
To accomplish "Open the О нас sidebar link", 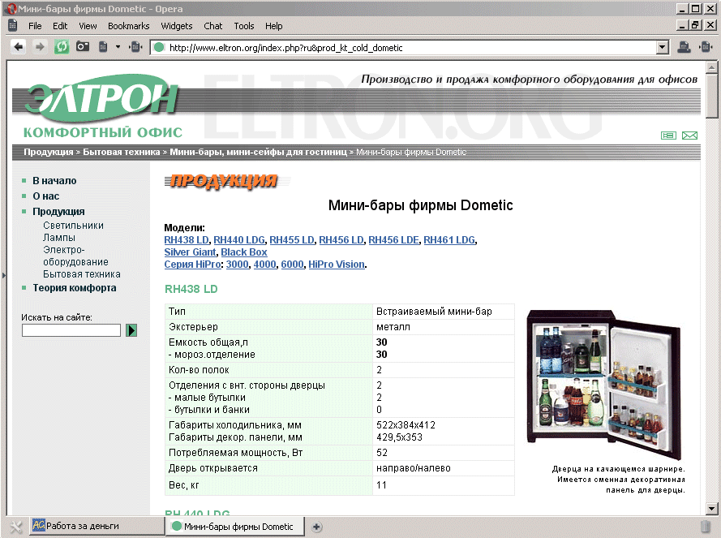I will tap(45, 196).
